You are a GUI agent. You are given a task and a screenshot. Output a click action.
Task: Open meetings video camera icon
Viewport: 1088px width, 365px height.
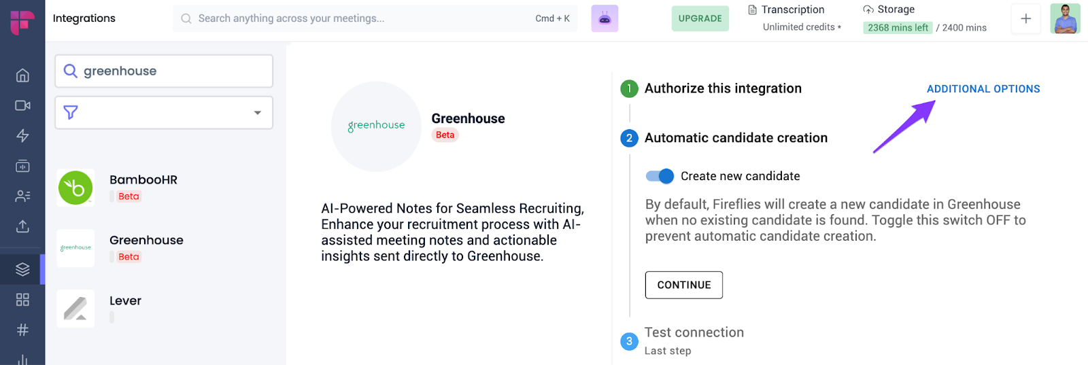pyautogui.click(x=22, y=105)
